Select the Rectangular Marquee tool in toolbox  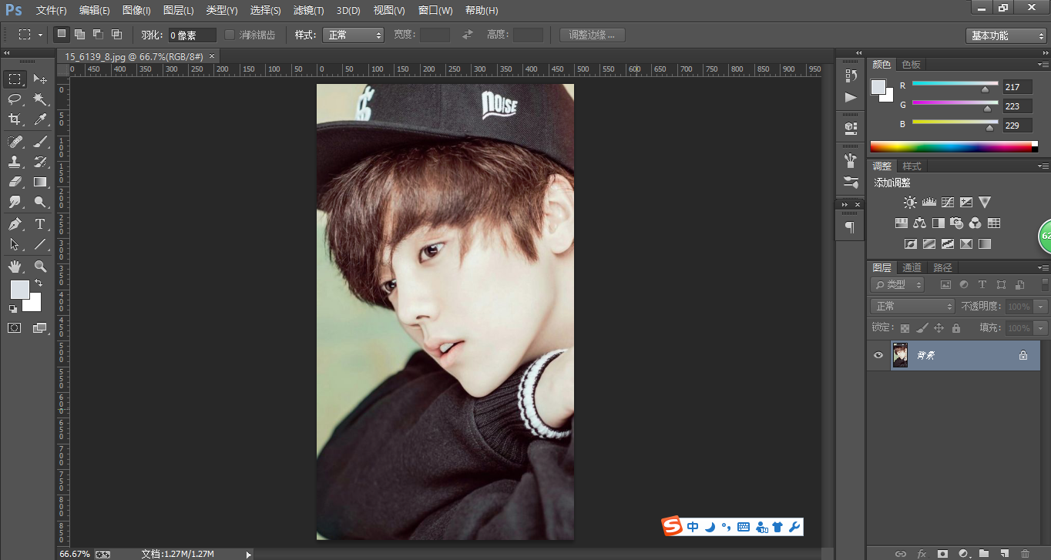(x=15, y=79)
